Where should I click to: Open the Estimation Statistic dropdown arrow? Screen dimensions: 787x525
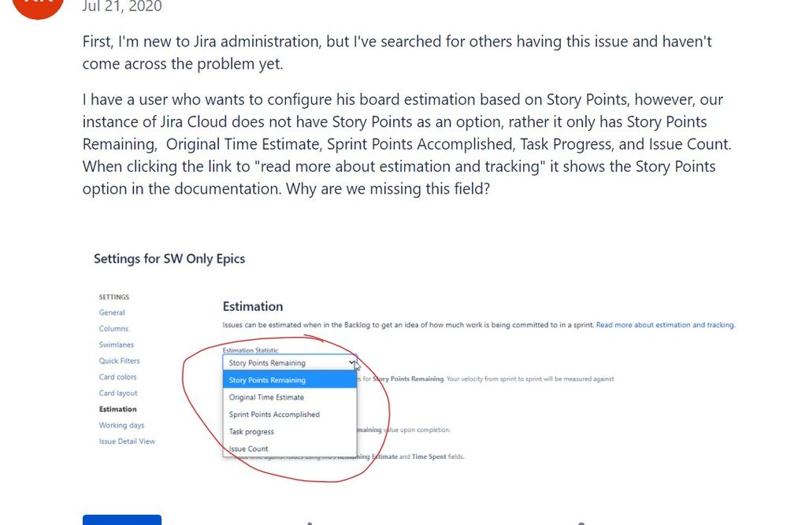351,363
